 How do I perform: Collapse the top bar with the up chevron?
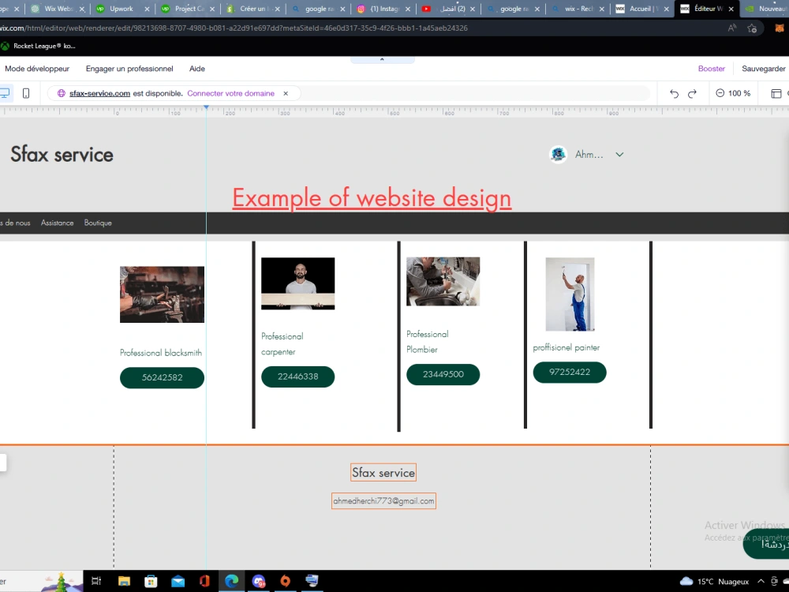tap(382, 59)
